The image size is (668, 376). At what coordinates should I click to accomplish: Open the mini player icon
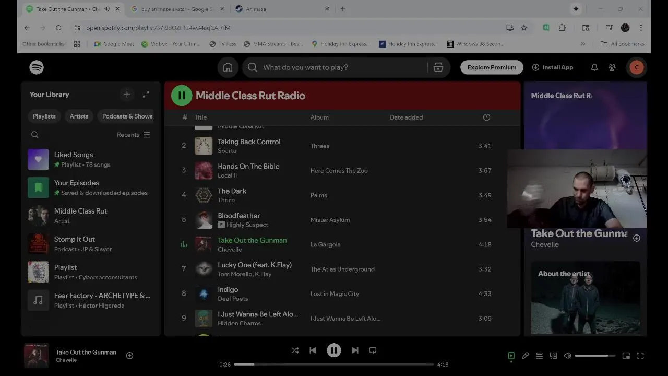(x=626, y=356)
